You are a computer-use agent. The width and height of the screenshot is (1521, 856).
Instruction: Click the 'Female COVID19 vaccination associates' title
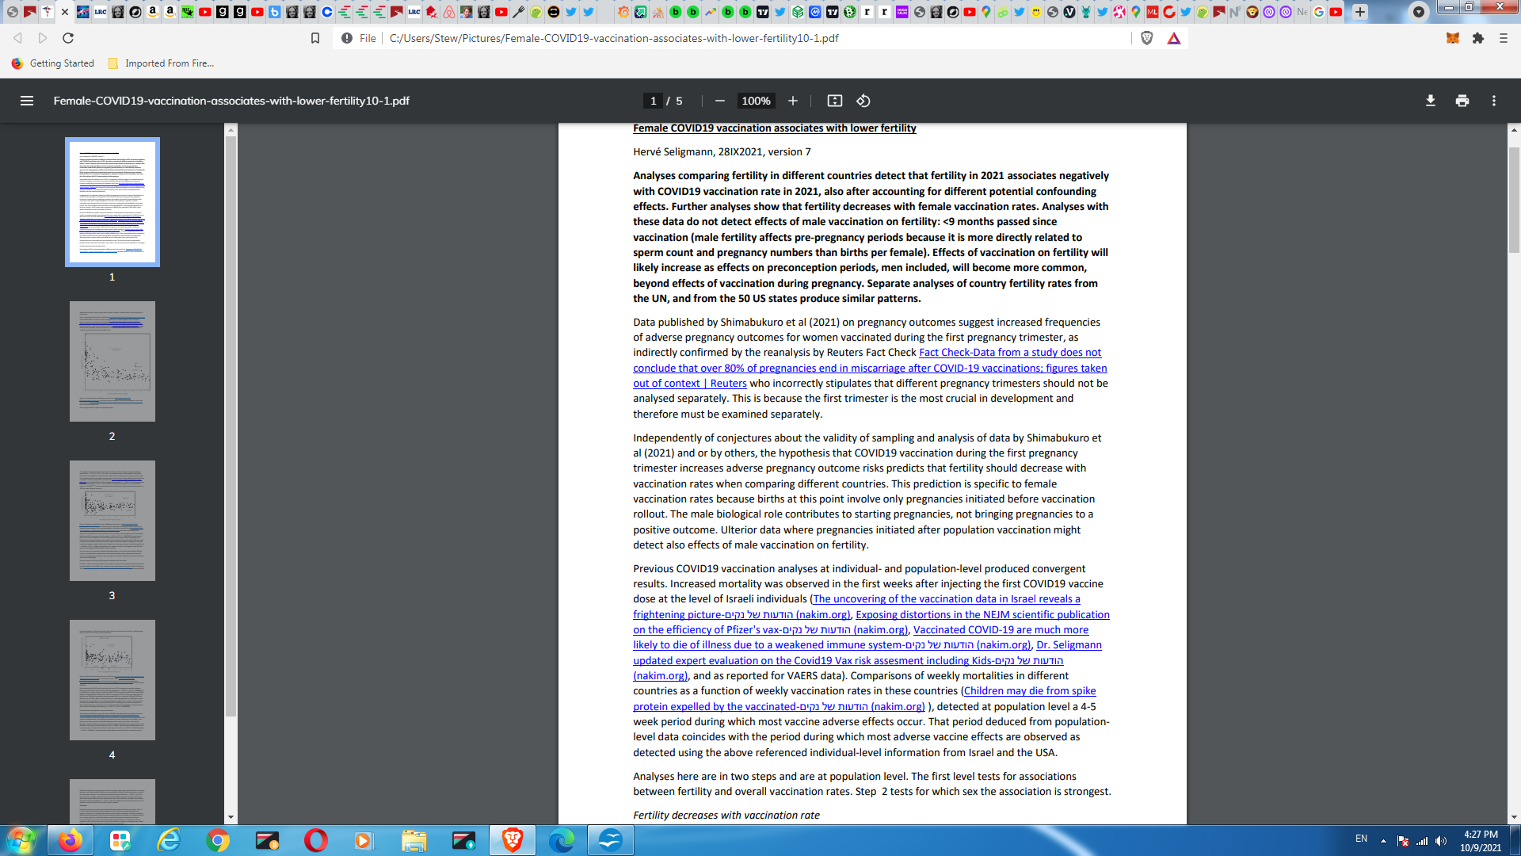(774, 128)
